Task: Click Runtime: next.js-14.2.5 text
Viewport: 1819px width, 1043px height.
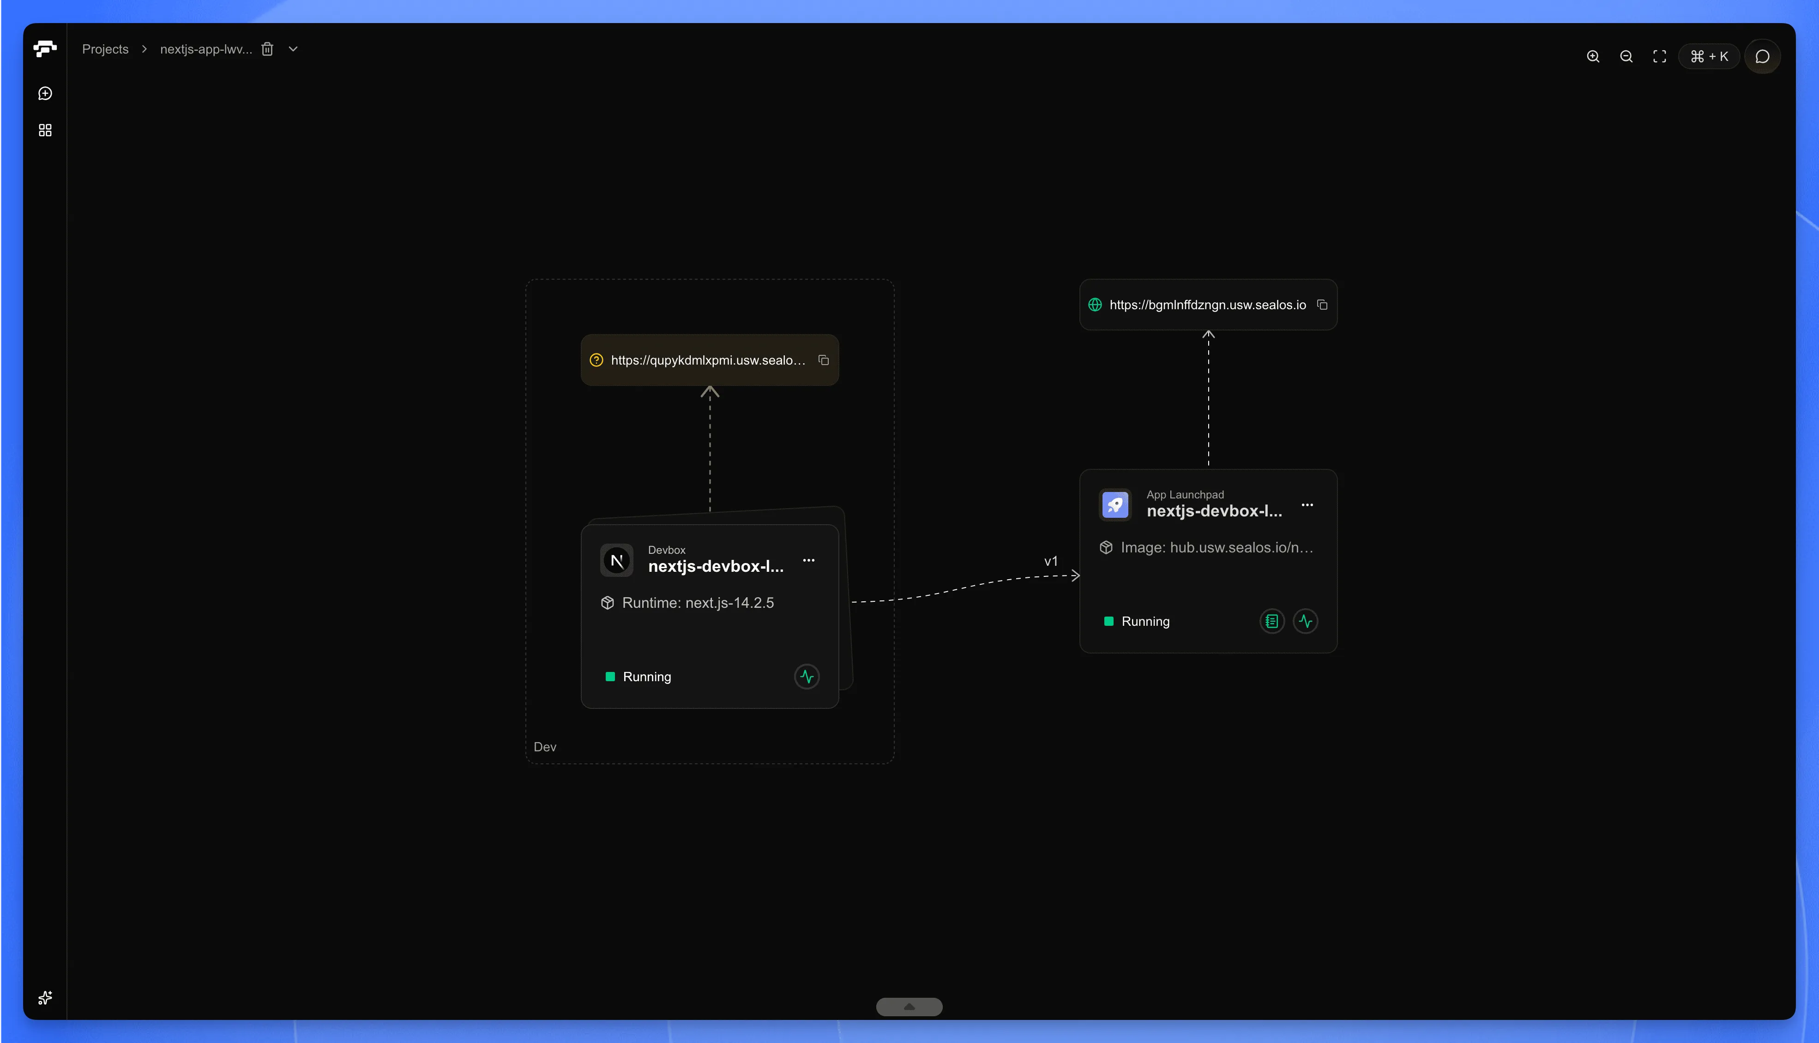Action: coord(698,603)
